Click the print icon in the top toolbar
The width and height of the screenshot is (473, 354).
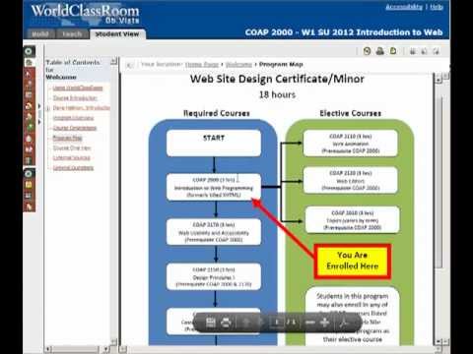point(380,51)
